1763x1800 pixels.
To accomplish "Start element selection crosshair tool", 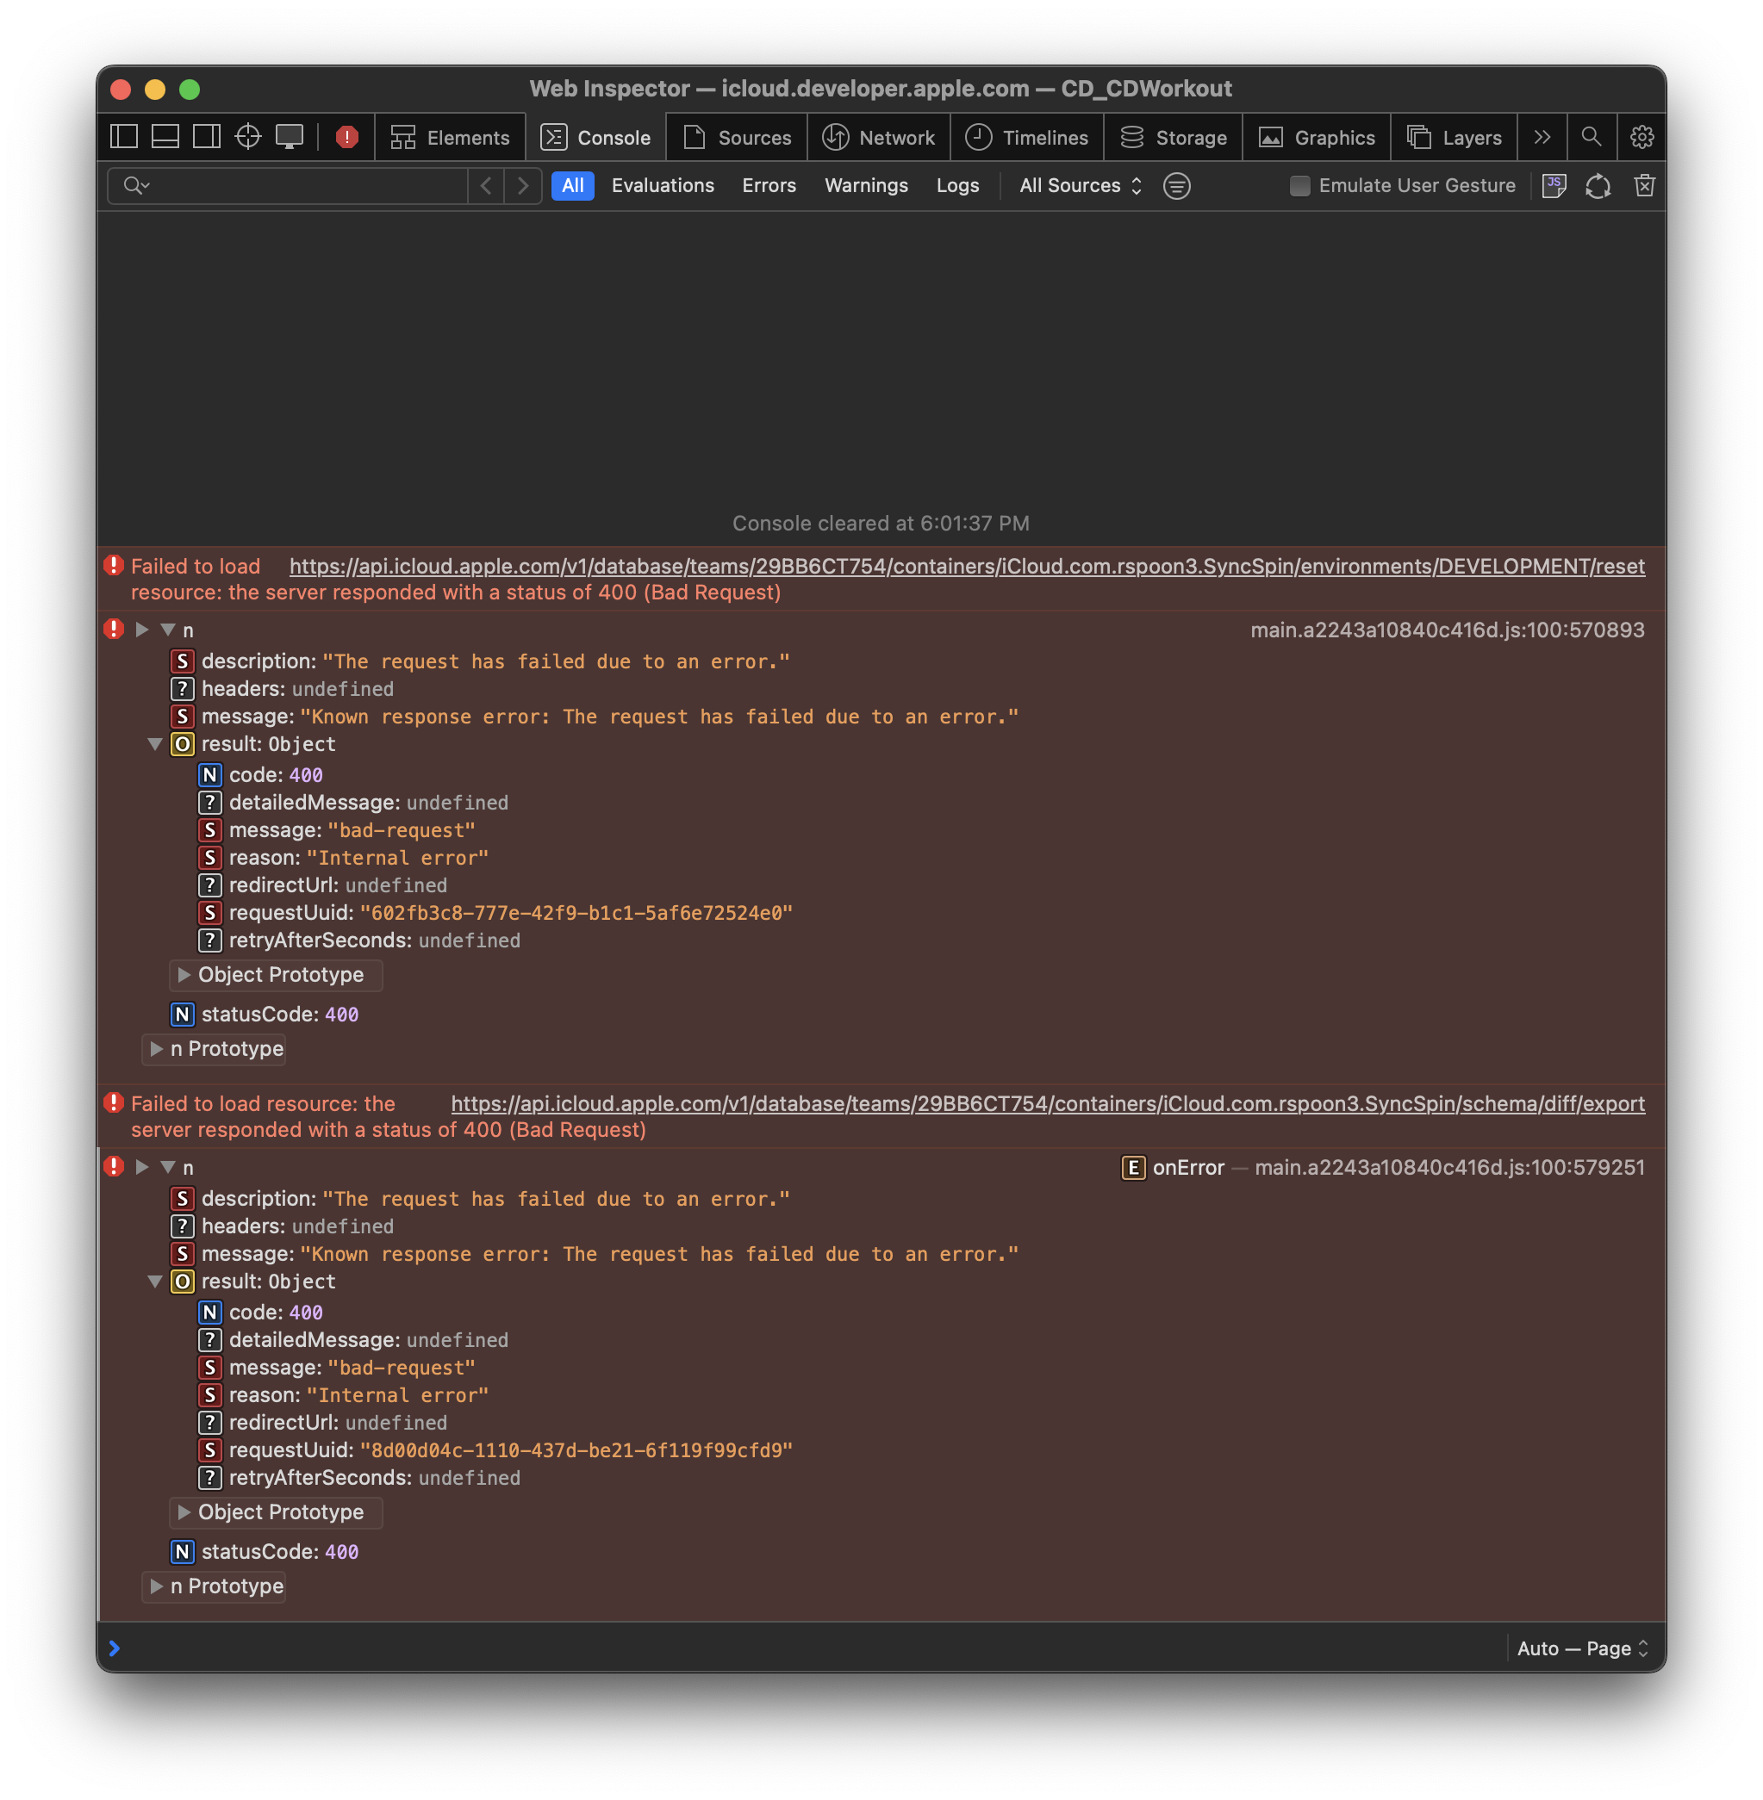I will (248, 137).
